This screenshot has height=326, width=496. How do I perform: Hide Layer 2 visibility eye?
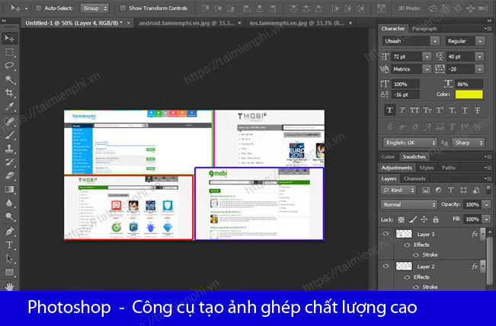tap(386, 266)
